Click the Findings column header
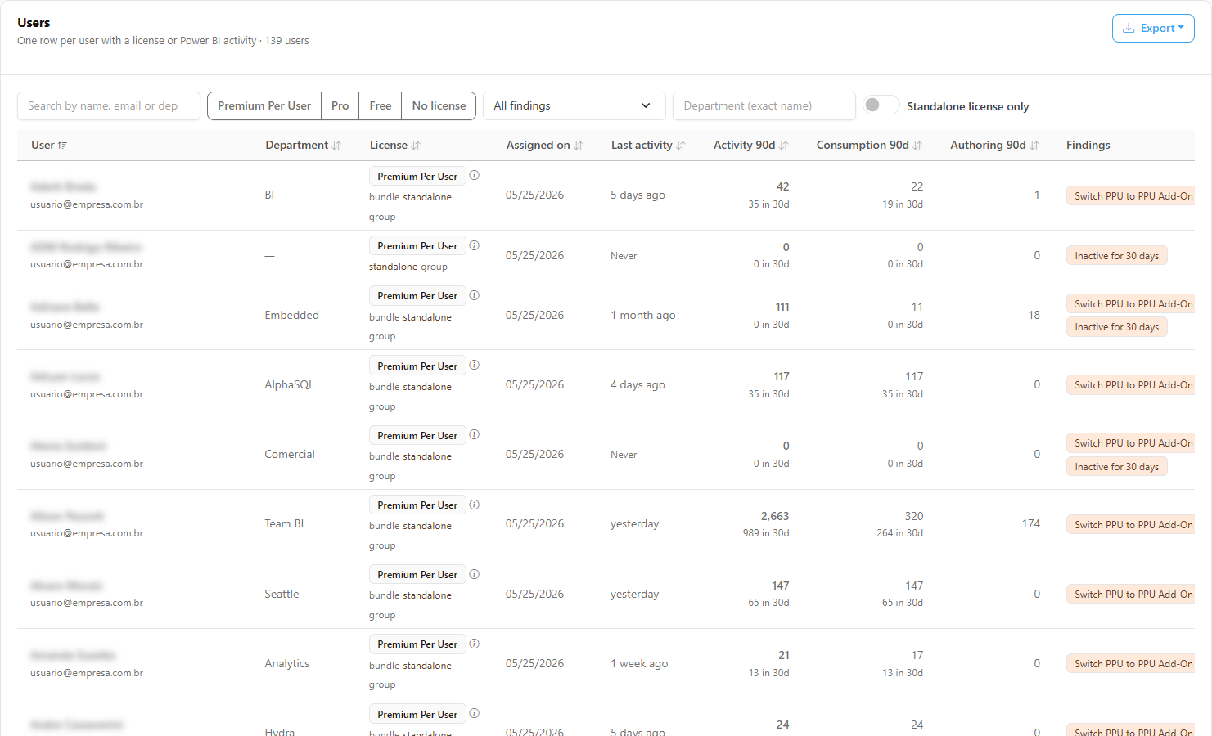 [x=1088, y=145]
